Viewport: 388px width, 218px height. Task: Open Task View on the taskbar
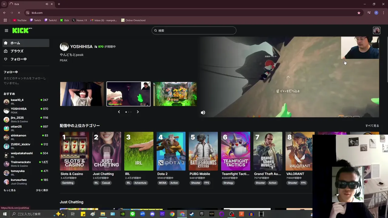pyautogui.click(x=73, y=214)
